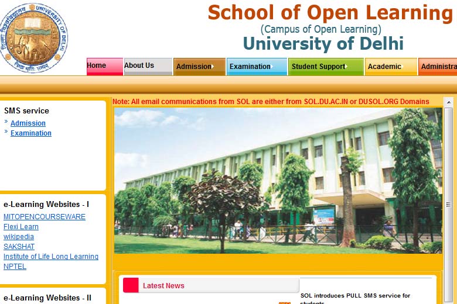Expand the Student Support navigation menu

[x=326, y=67]
